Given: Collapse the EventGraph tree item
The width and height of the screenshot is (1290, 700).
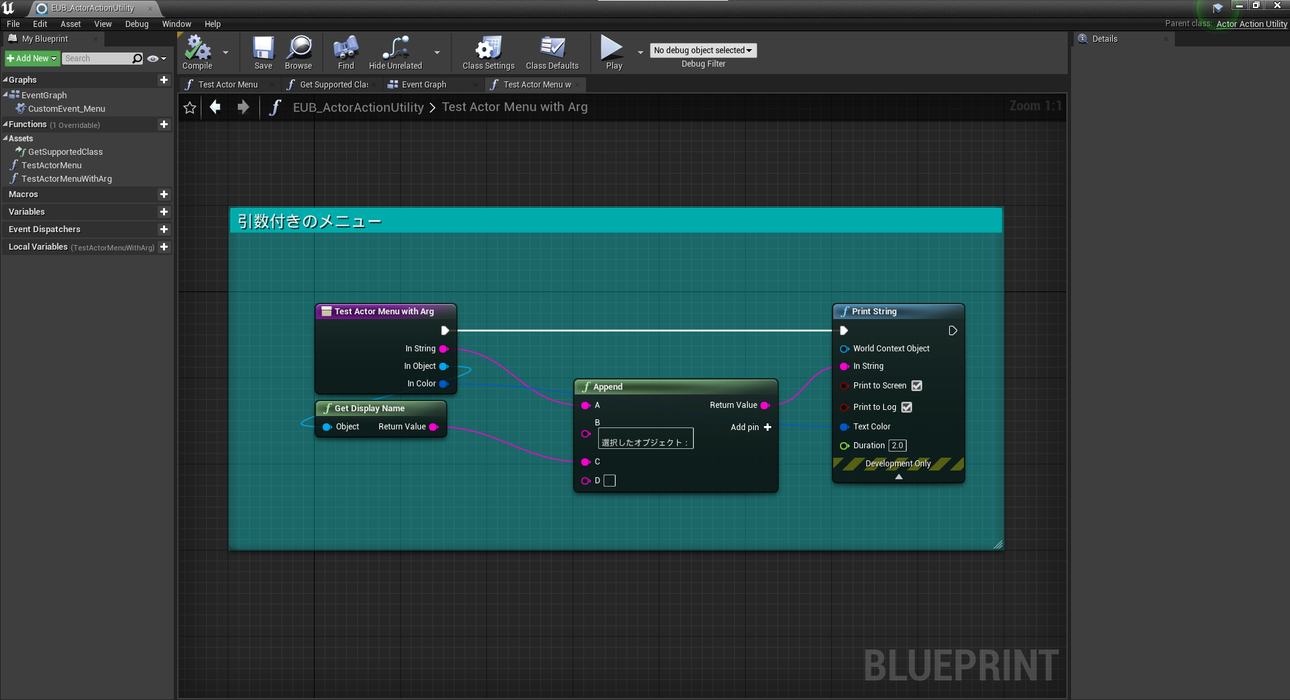Looking at the screenshot, I should click(5, 95).
